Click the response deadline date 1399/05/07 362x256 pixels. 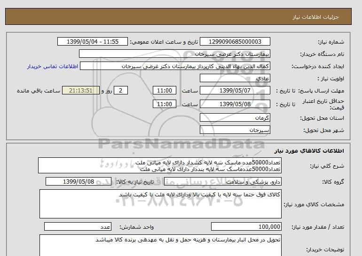[x=235, y=90]
